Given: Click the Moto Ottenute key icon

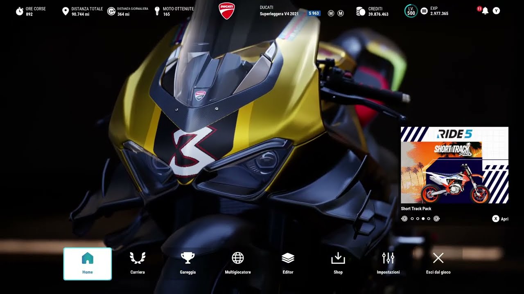Looking at the screenshot, I should coord(157,11).
